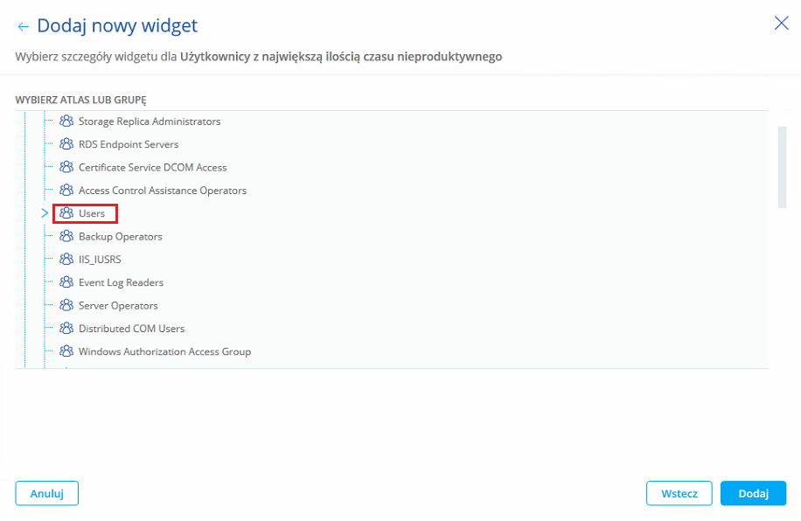The image size is (801, 521).
Task: Select the Distributed COM Users label
Action: pyautogui.click(x=131, y=329)
